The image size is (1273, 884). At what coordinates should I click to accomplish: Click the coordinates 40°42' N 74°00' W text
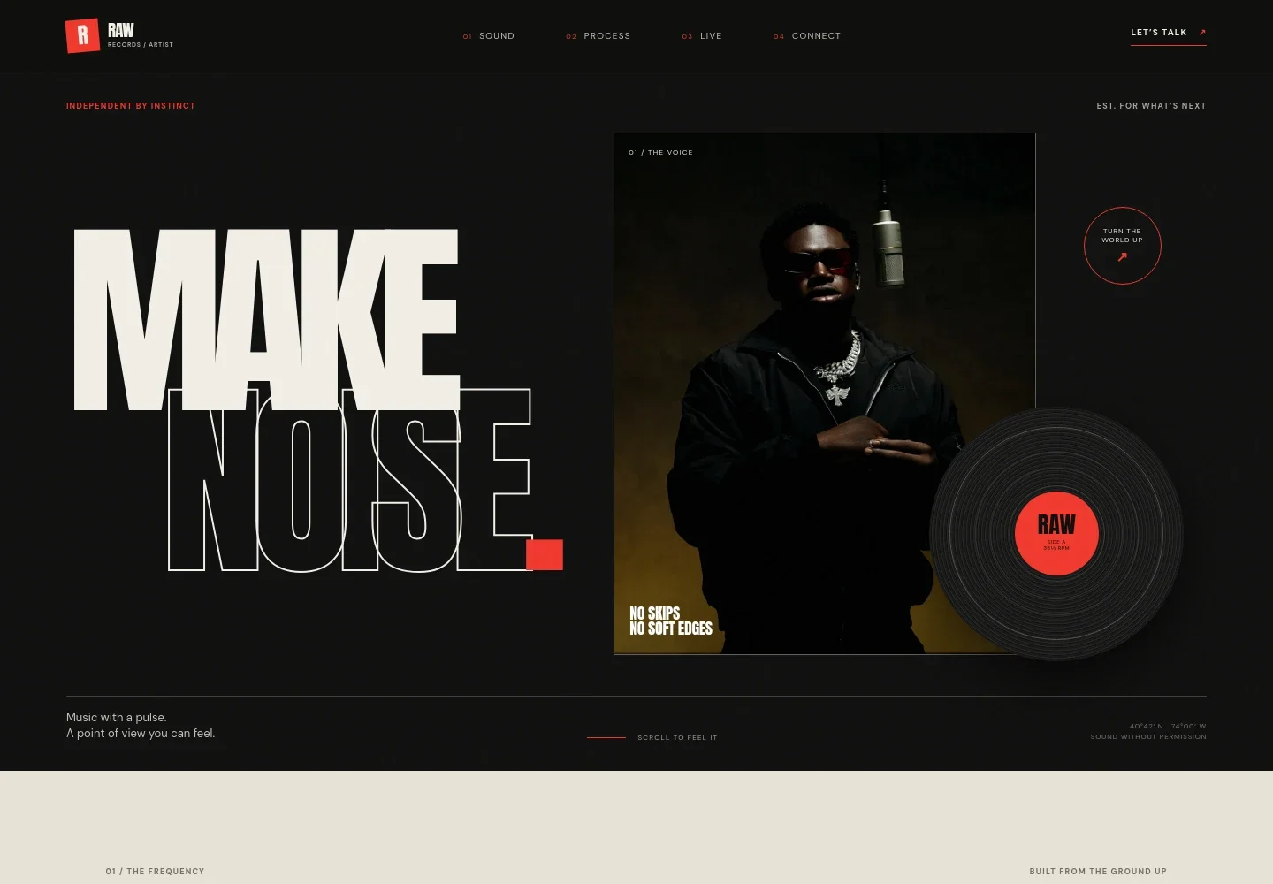[1168, 726]
